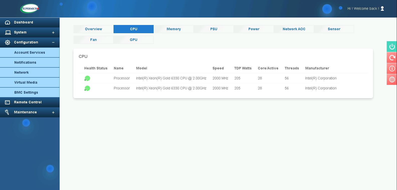397x190 pixels.
Task: Open Notifications submenu item
Action: 30,62
